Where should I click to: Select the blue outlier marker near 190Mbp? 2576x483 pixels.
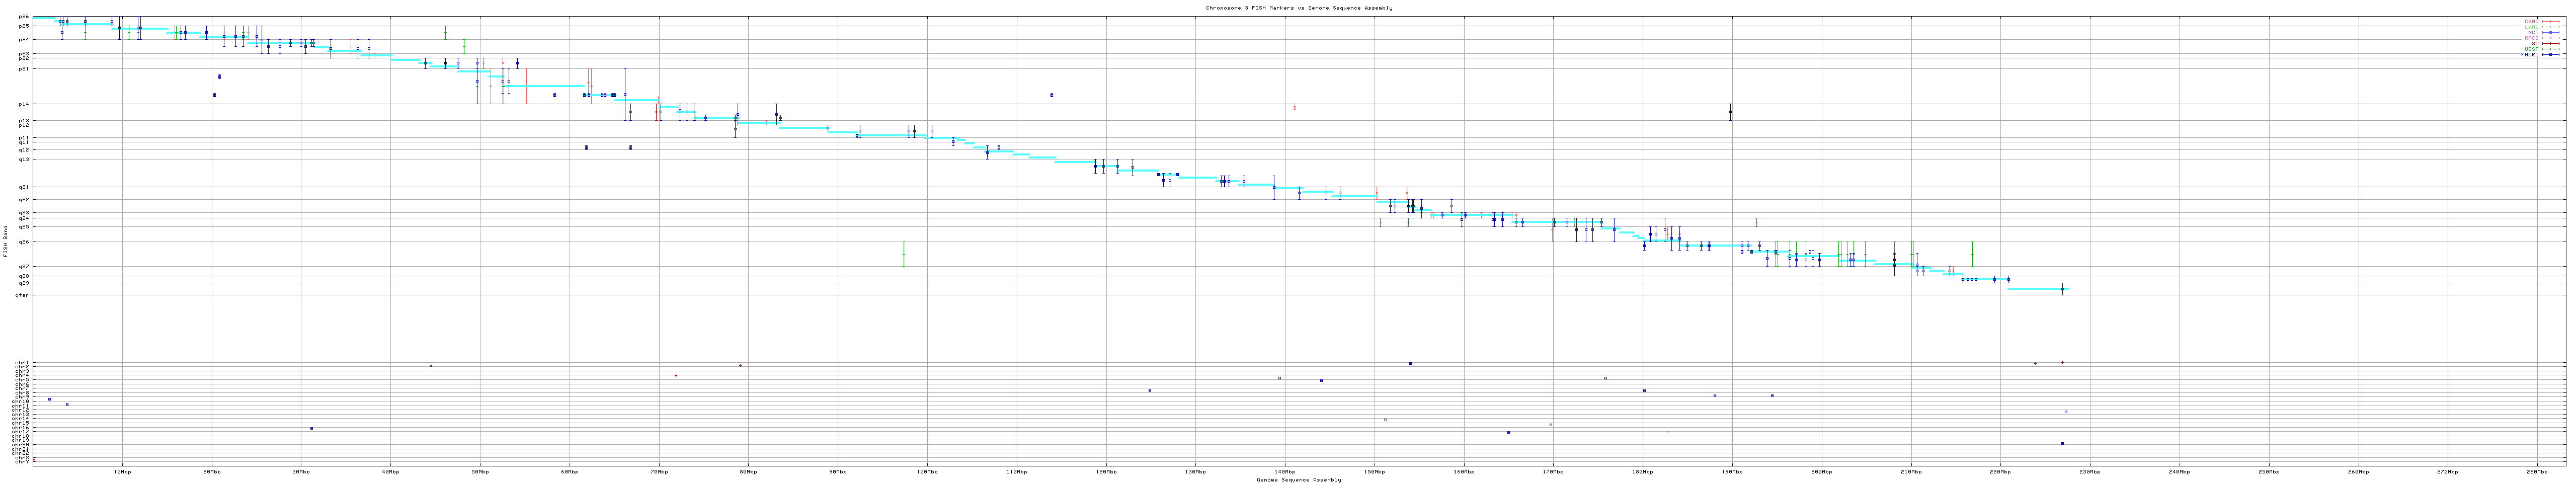coord(1730,112)
